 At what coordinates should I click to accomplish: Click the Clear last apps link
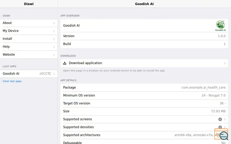12,81
